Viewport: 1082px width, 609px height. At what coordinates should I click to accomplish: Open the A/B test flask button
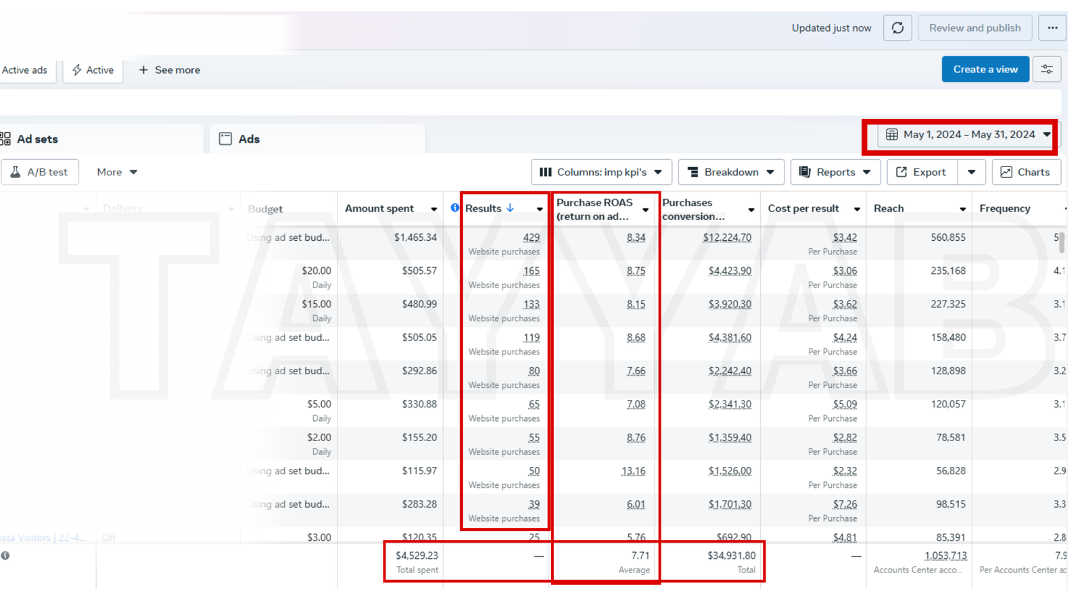[40, 172]
